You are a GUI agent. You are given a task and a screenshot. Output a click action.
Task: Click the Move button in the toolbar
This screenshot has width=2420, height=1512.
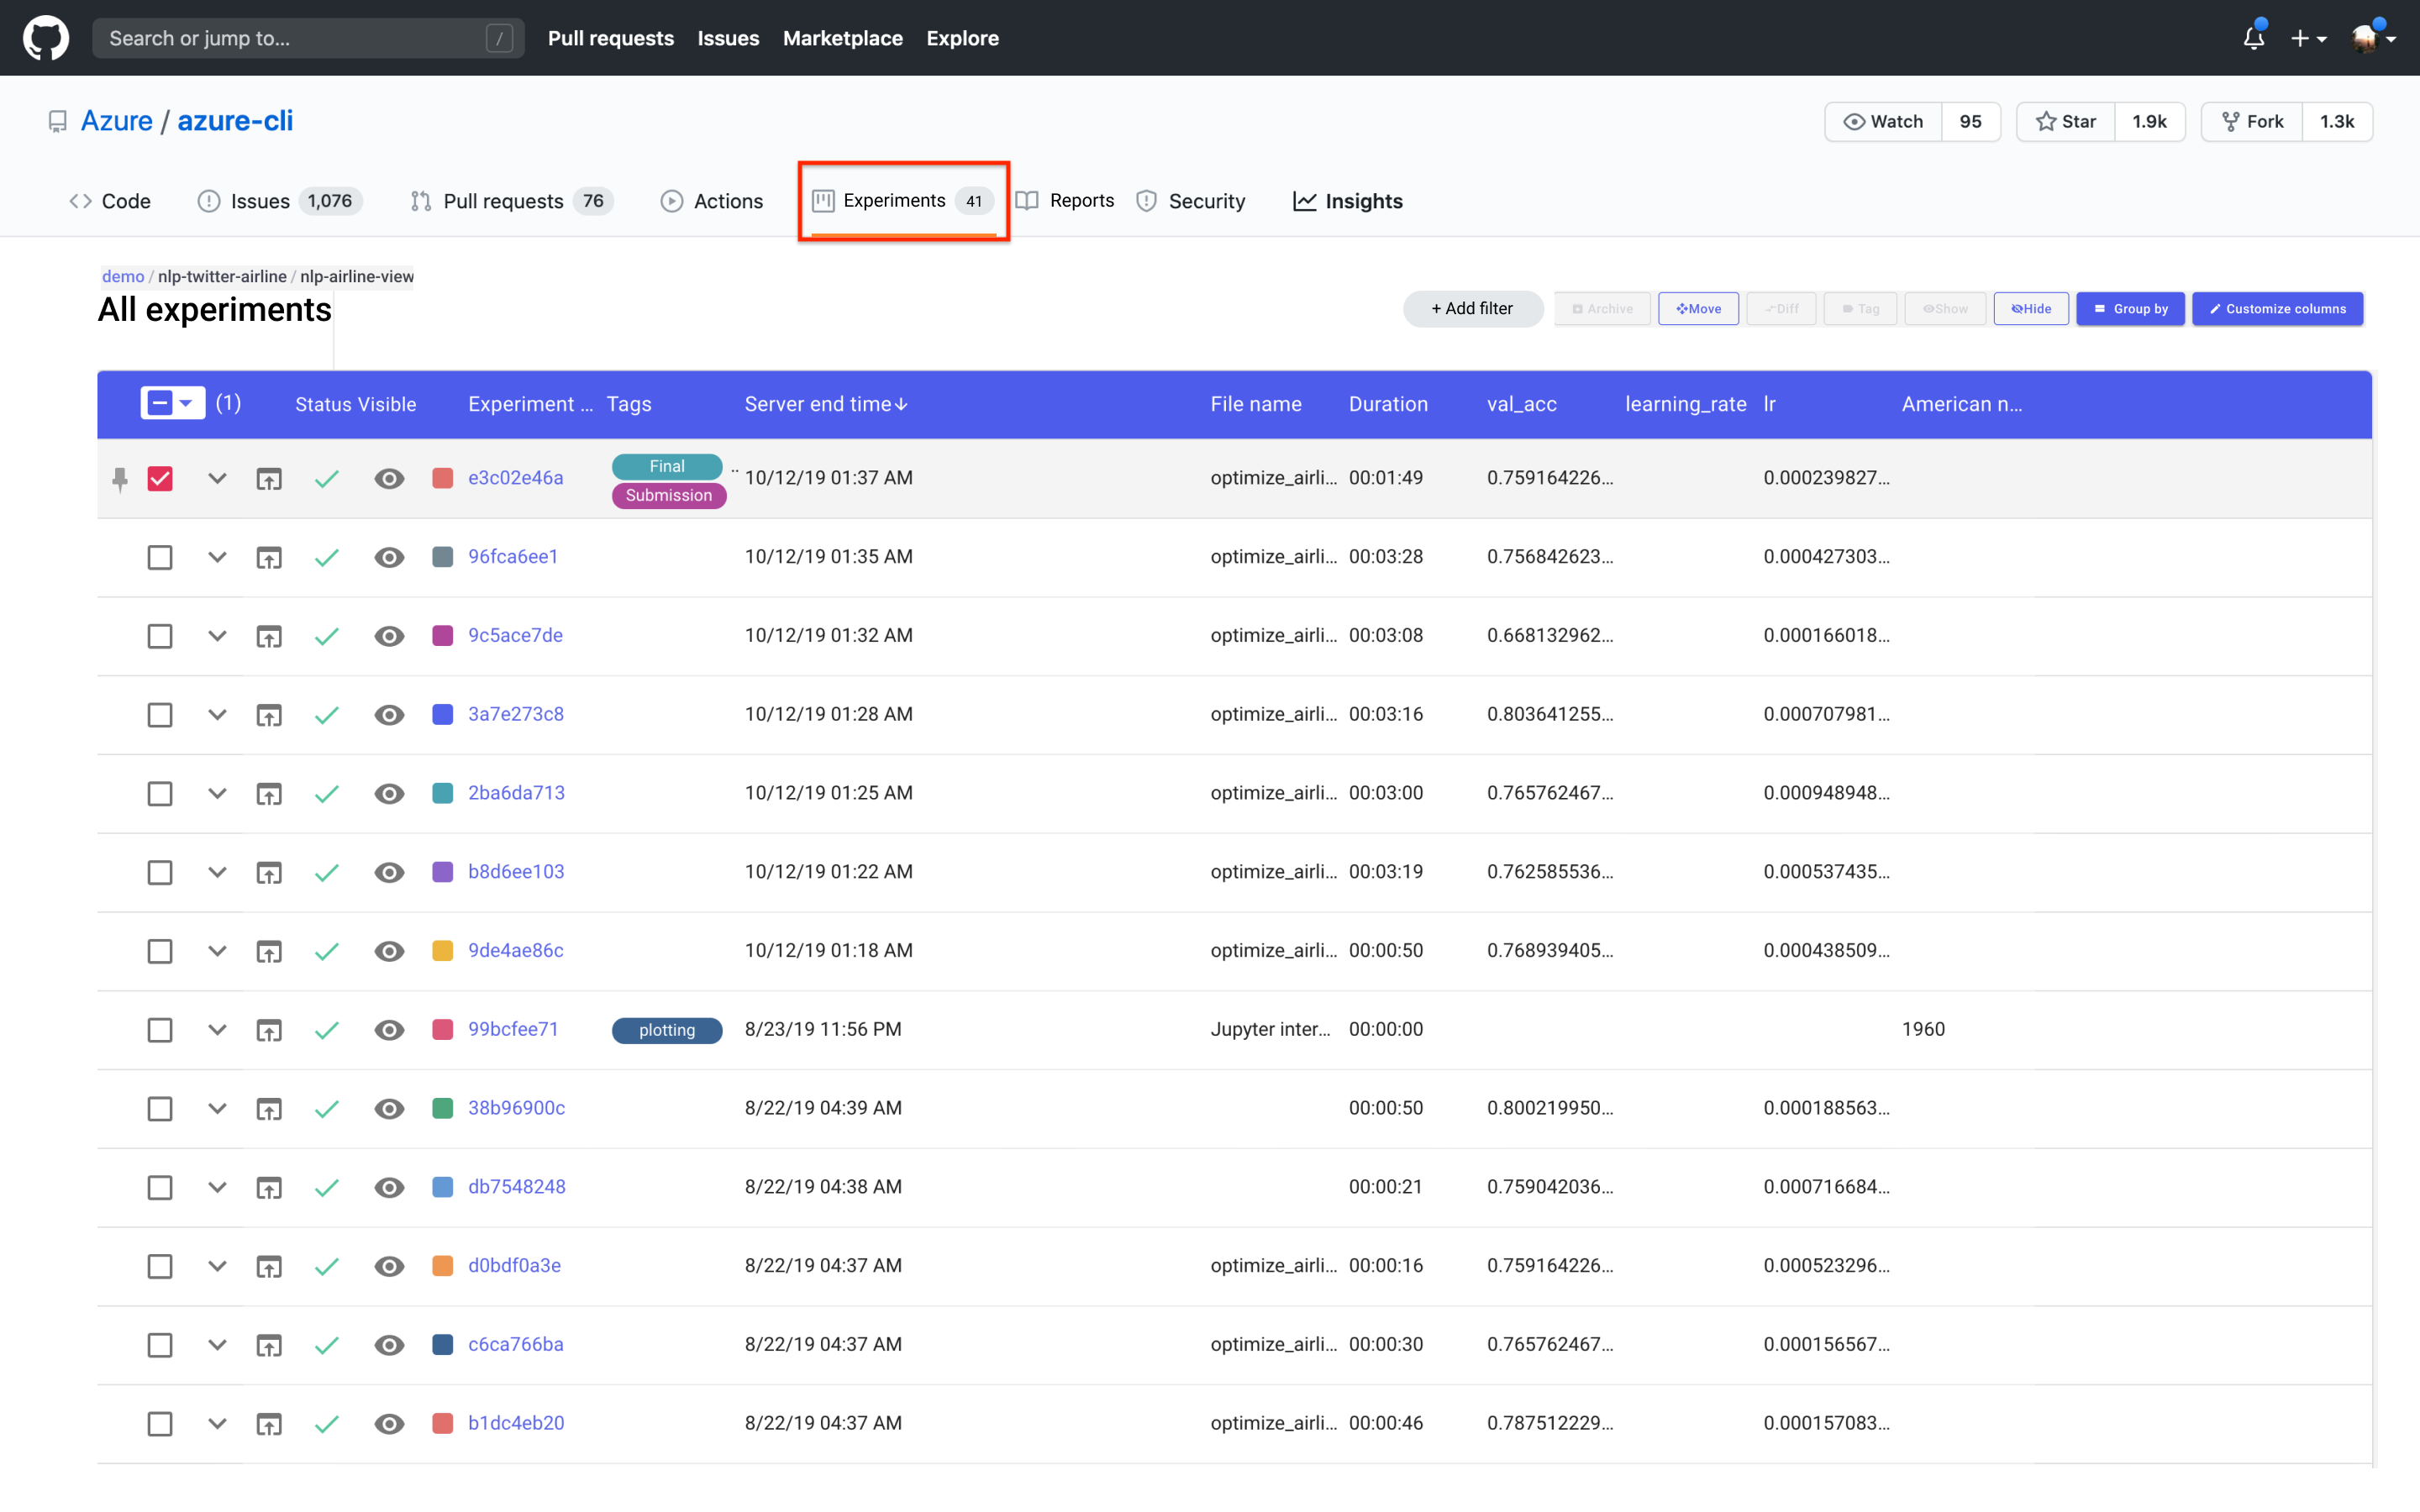[x=1698, y=309]
